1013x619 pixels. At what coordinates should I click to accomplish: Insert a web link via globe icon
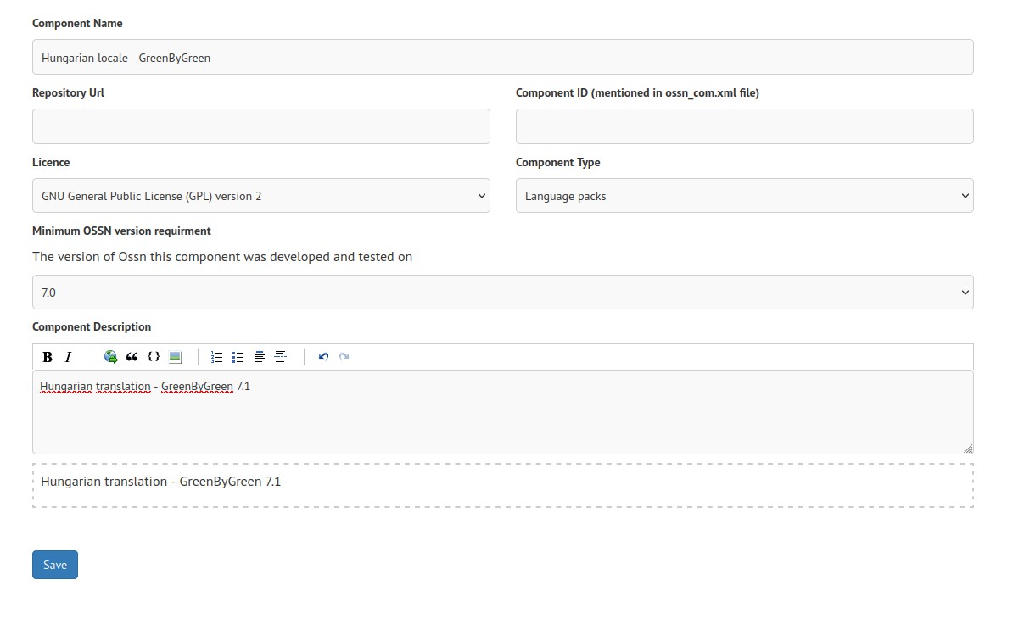pos(110,357)
